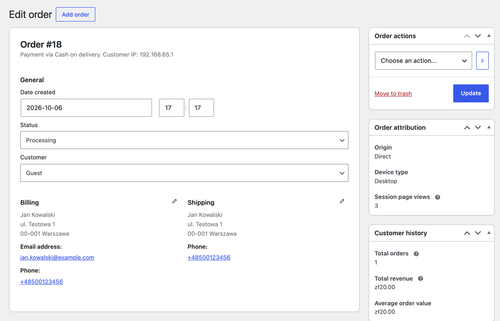Screen dimensions: 500x321
Task: Show help for Total revenue
Action: pos(420,279)
